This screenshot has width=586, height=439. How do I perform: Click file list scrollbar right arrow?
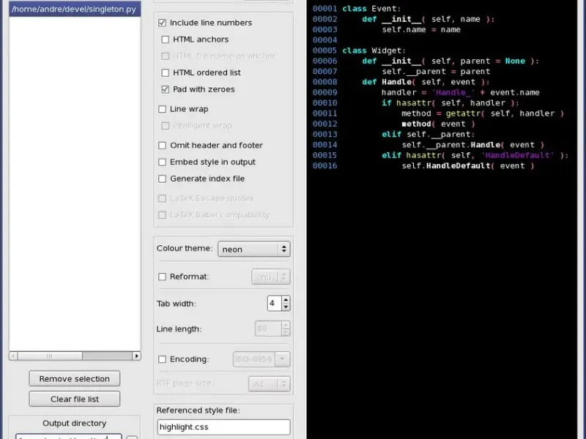pos(137,356)
